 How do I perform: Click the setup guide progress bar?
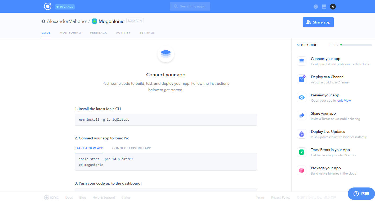(x=356, y=45)
